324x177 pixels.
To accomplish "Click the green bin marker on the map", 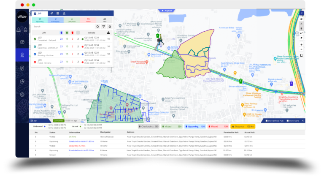I will point(241,81).
